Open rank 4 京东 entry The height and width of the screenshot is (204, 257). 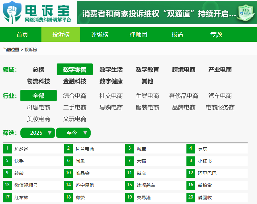[217, 149]
